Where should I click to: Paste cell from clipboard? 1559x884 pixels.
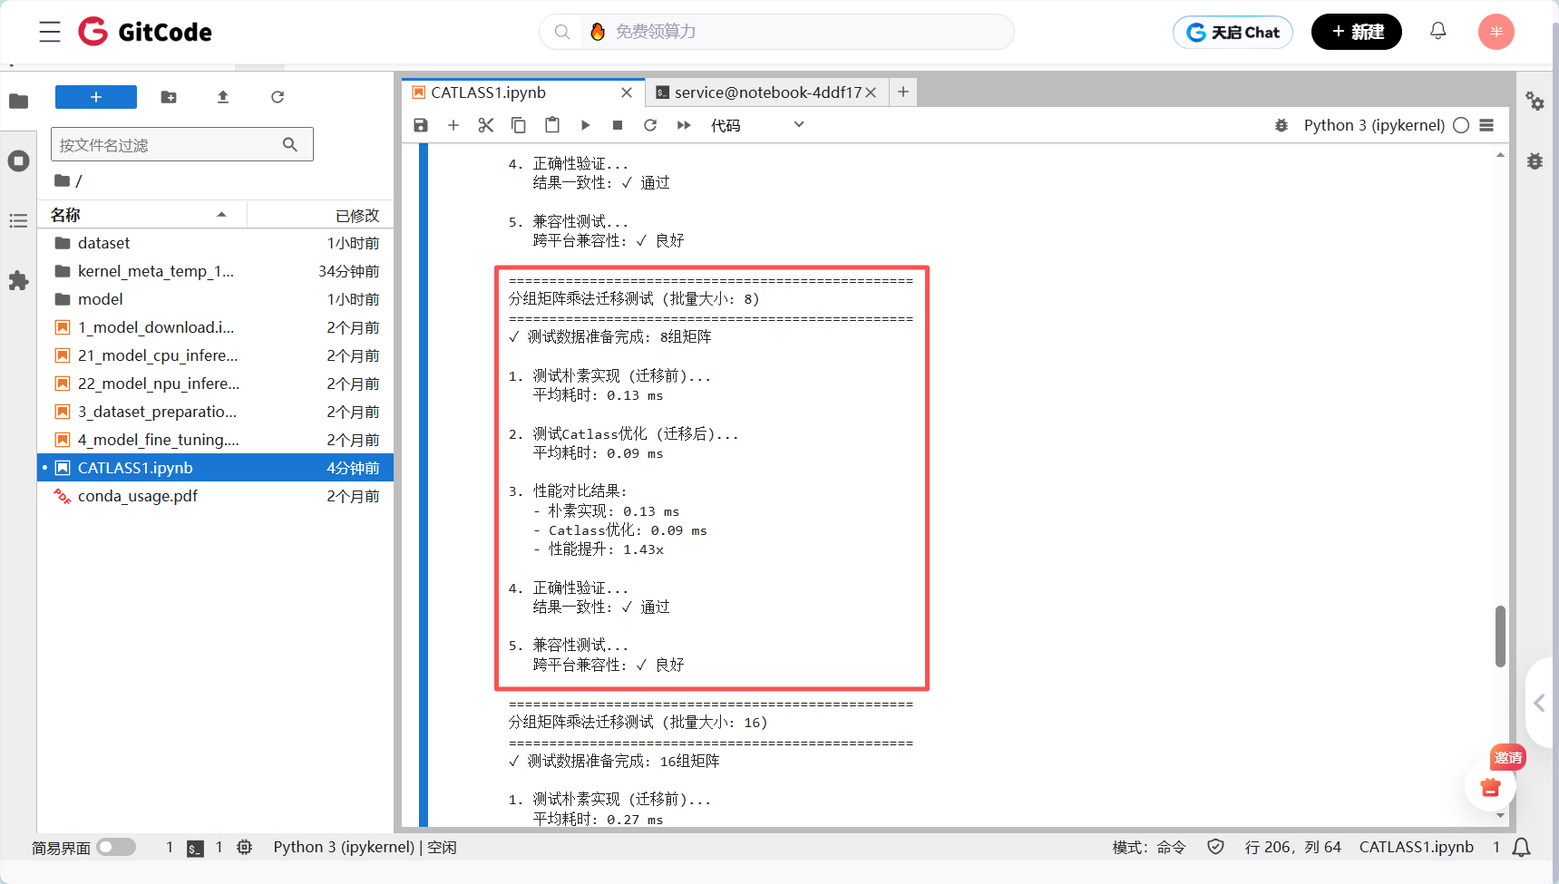pos(552,125)
